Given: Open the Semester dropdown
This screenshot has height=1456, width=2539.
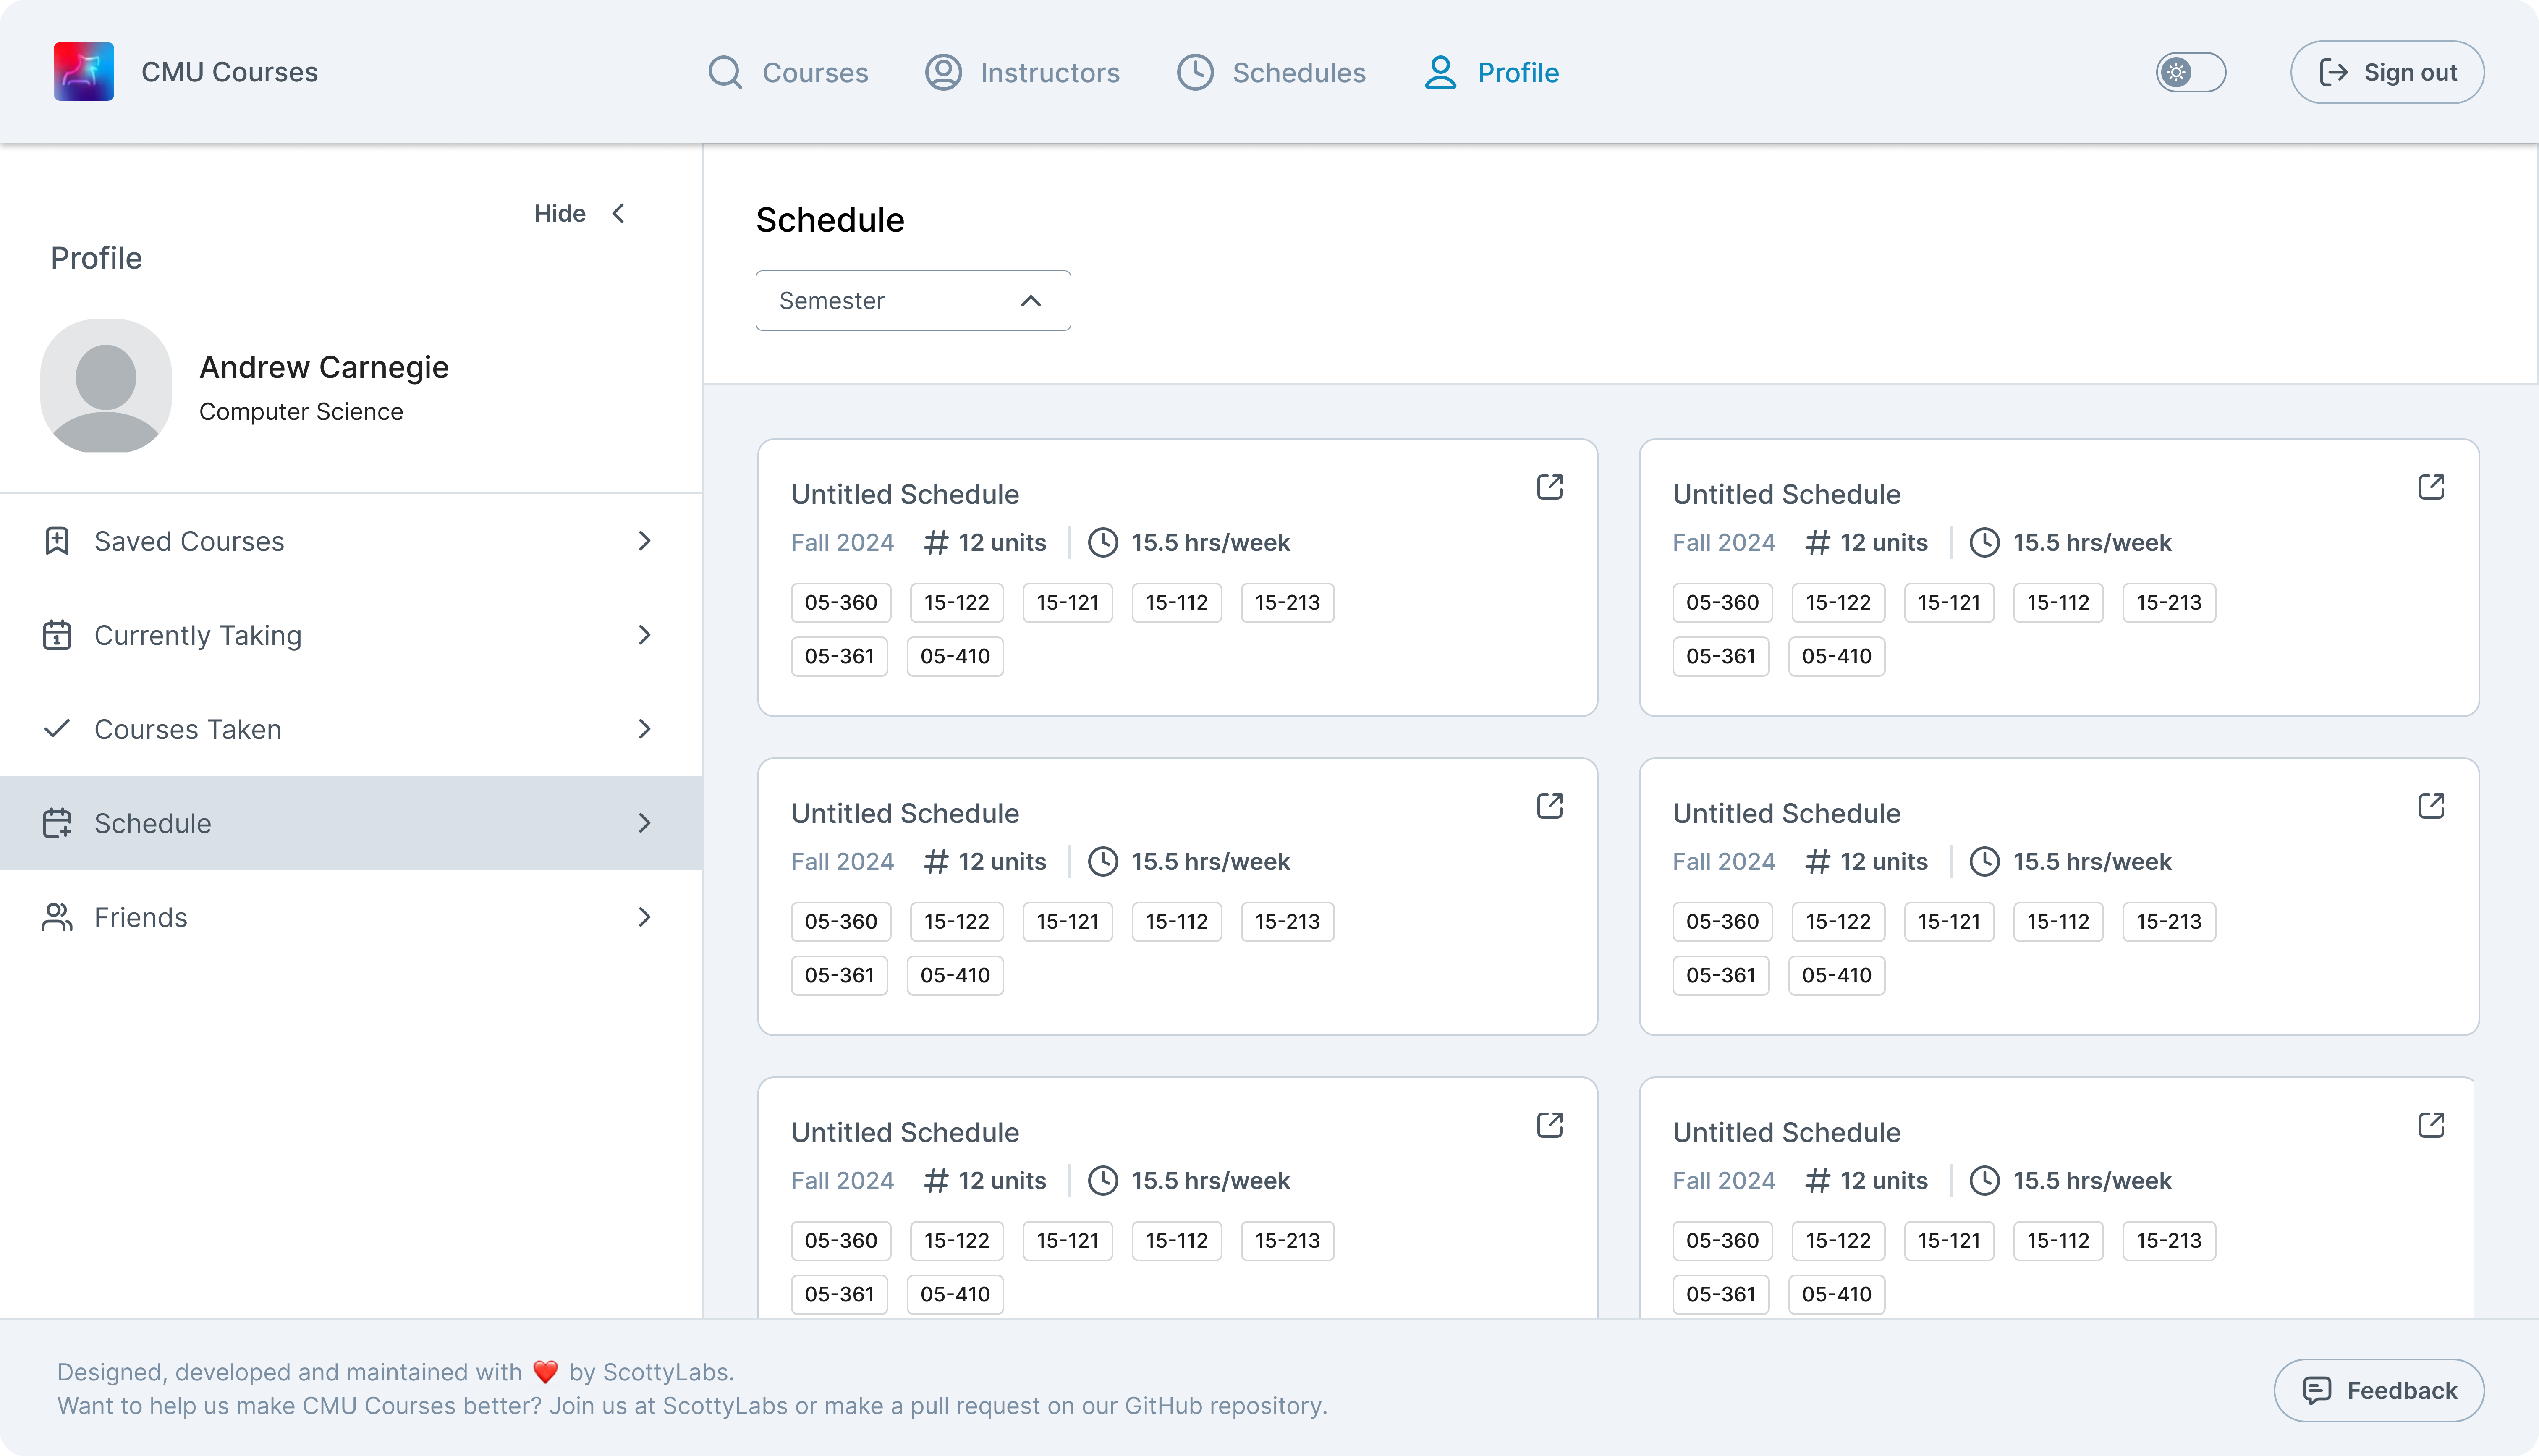Looking at the screenshot, I should [x=913, y=301].
